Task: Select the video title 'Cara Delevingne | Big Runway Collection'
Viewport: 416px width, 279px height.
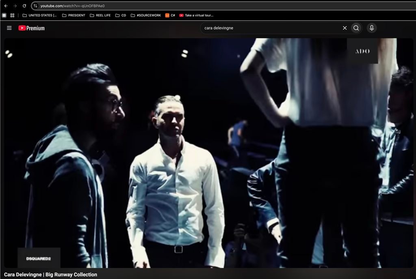Action: pyautogui.click(x=51, y=275)
